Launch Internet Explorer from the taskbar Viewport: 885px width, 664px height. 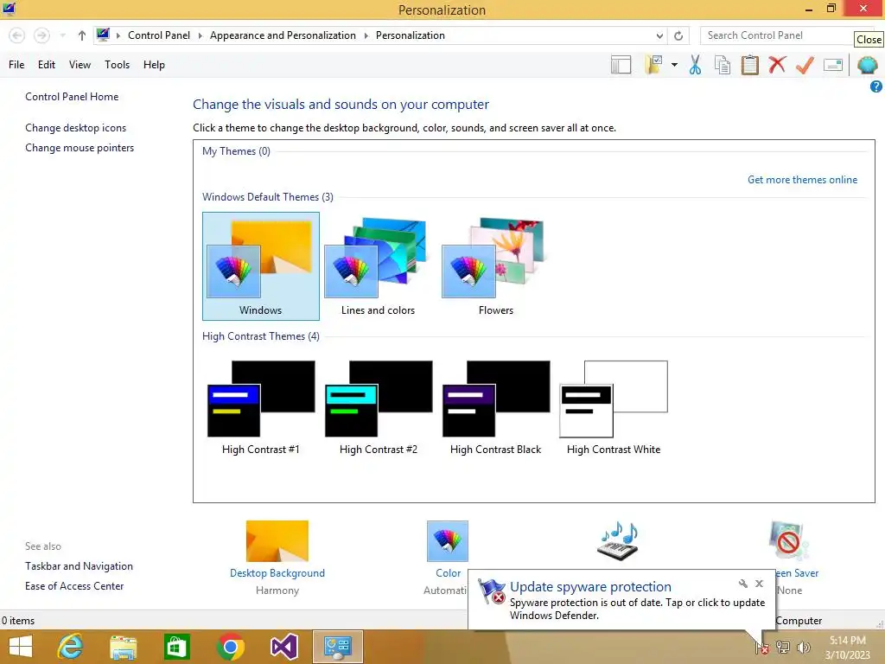click(70, 647)
